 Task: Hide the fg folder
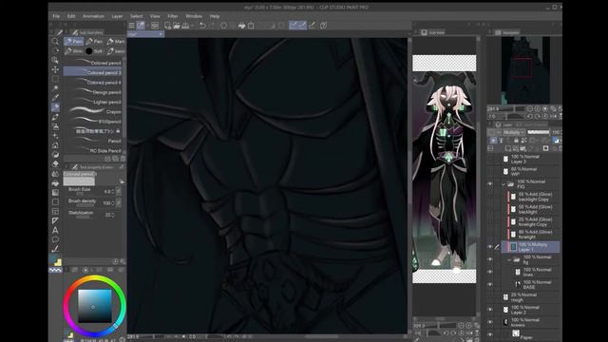490,259
